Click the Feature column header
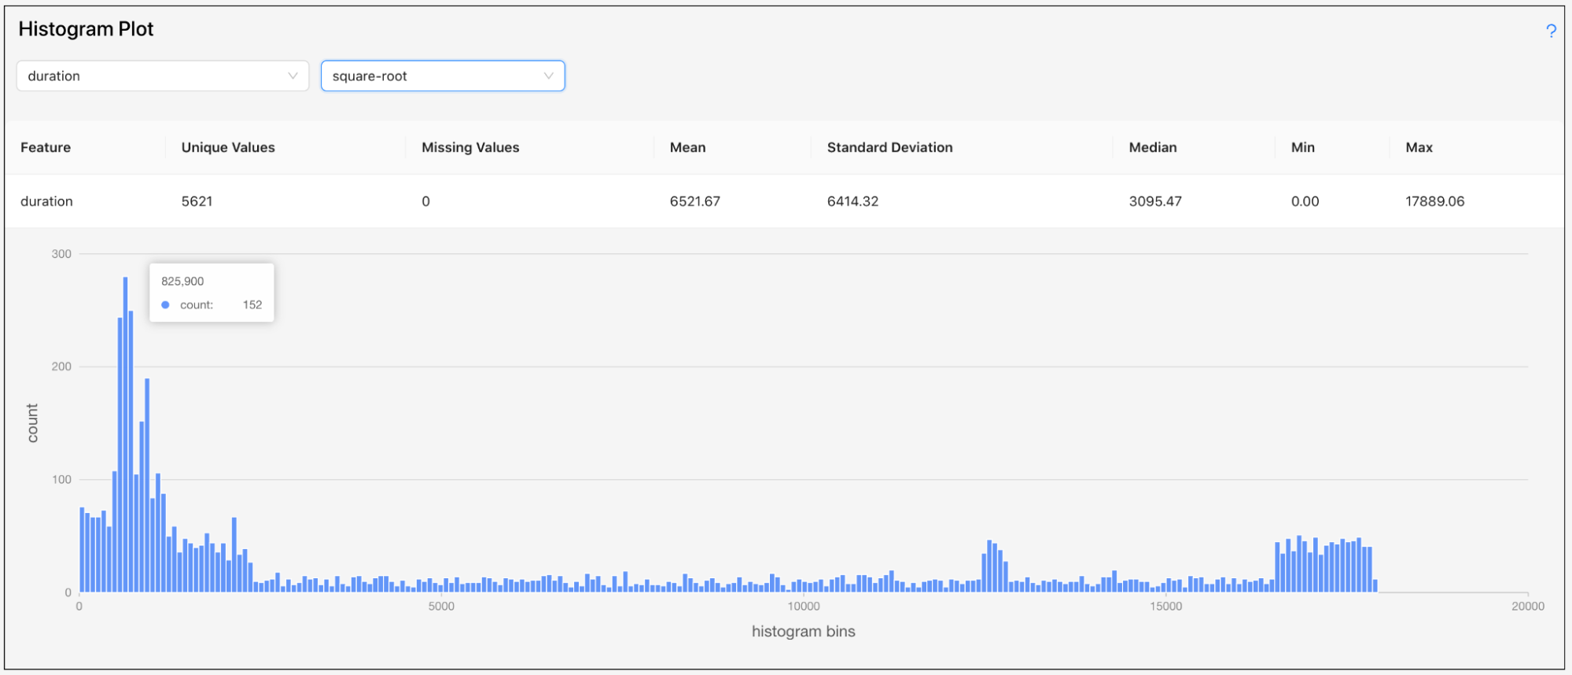Viewport: 1572px width, 675px height. pyautogui.click(x=46, y=147)
